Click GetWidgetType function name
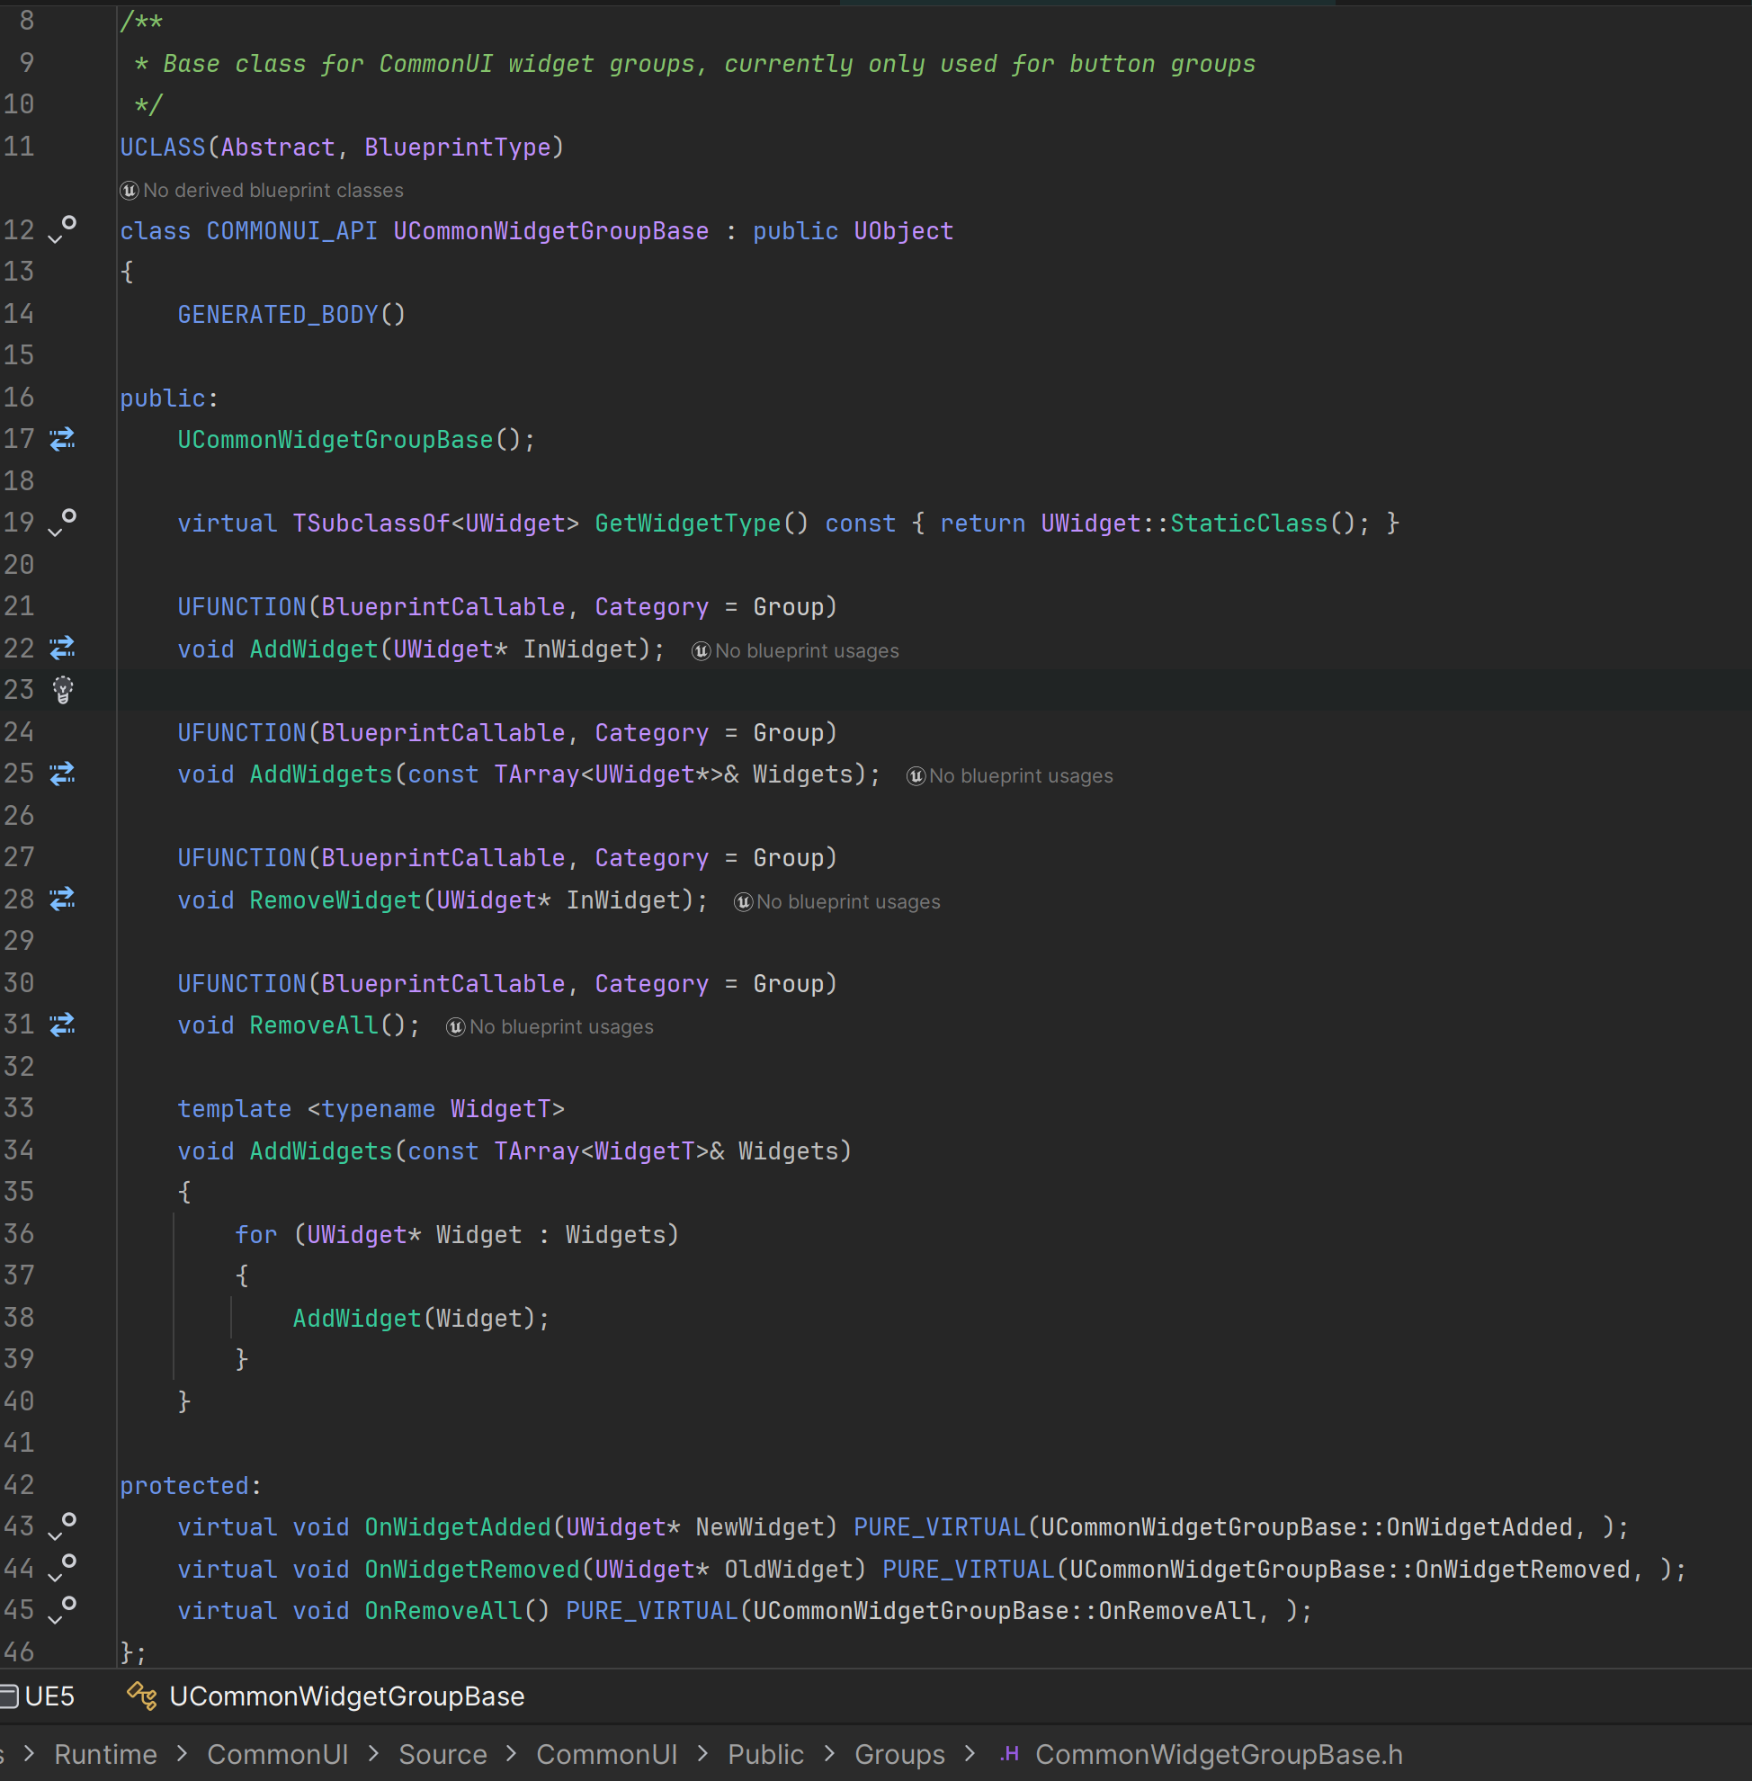Screen dimensions: 1752x1781 coord(687,523)
